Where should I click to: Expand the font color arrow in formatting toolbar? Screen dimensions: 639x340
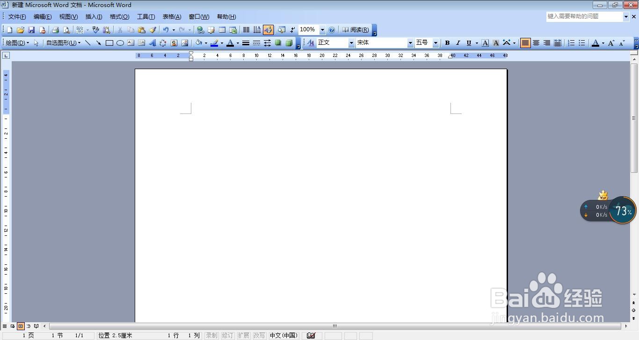(x=603, y=43)
